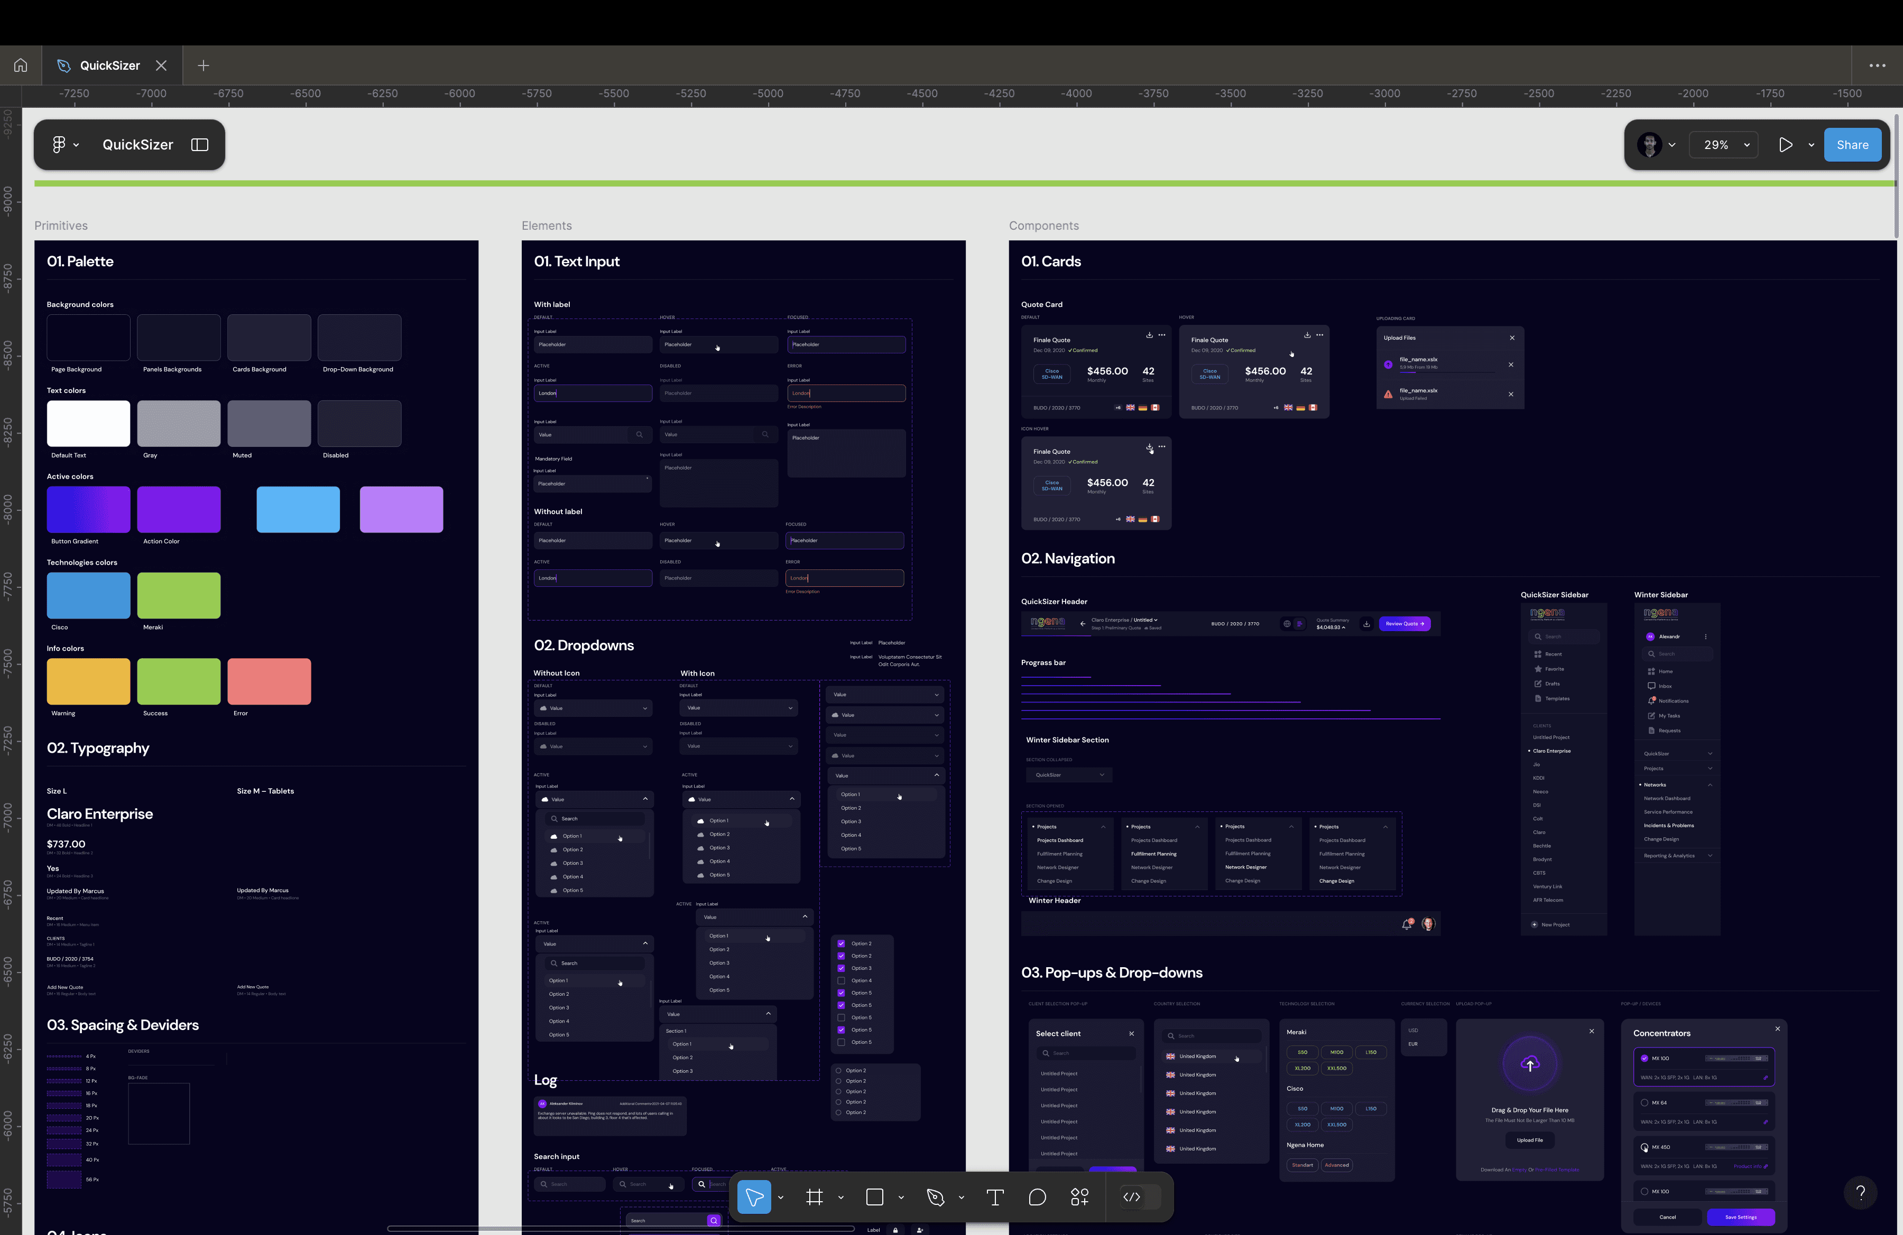
Task: Click Cancel in the Concentrators pop-up
Action: (x=1667, y=1218)
